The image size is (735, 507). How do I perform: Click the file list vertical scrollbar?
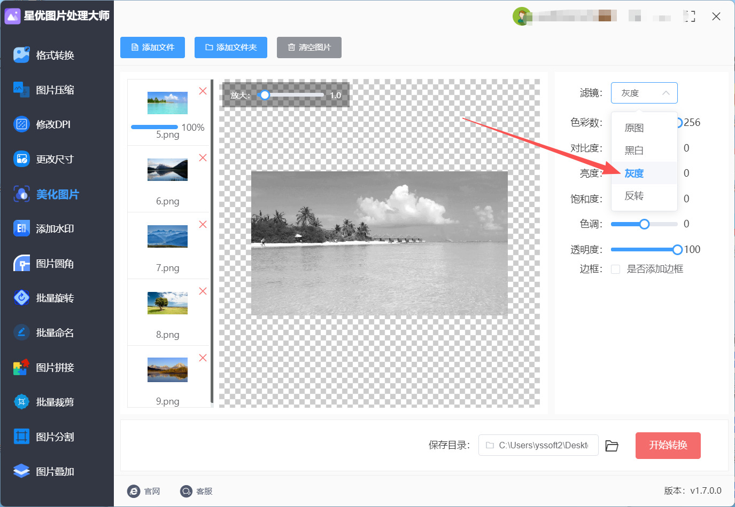[212, 241]
